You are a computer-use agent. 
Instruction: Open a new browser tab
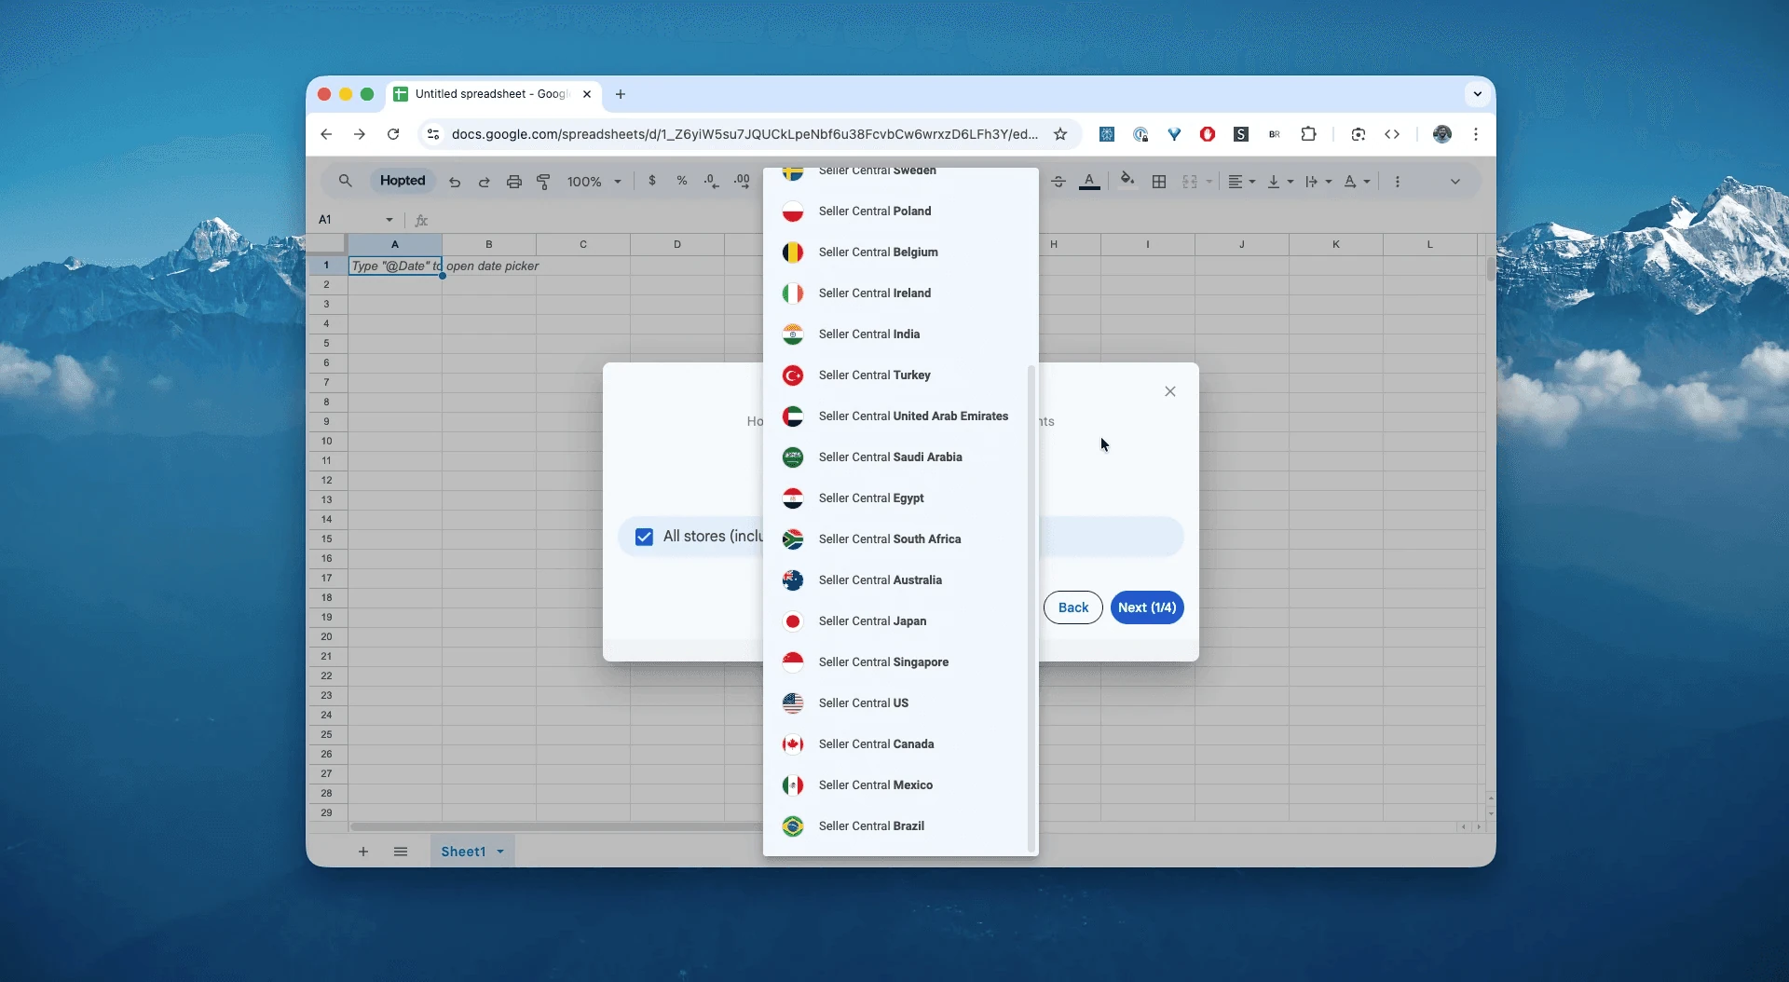(x=621, y=94)
